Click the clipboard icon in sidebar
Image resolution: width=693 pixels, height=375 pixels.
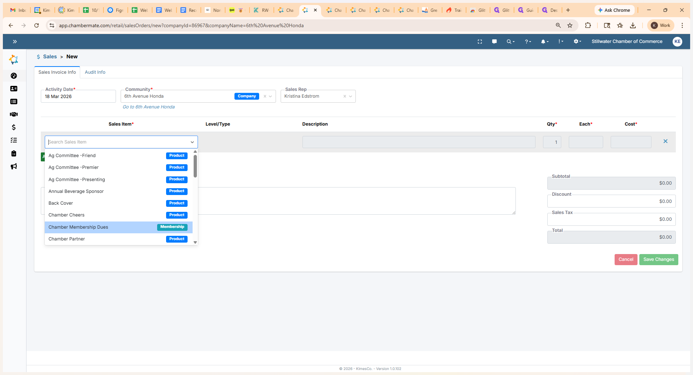pos(14,154)
